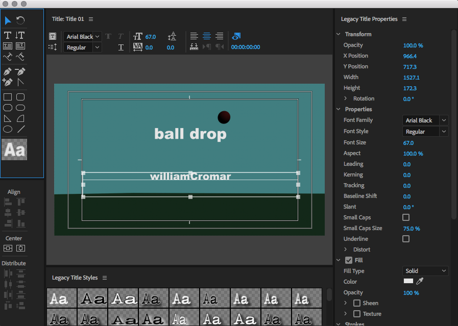Screen dimensions: 458x326
Task: Open Font Family dropdown in Properties
Action: tap(425, 120)
